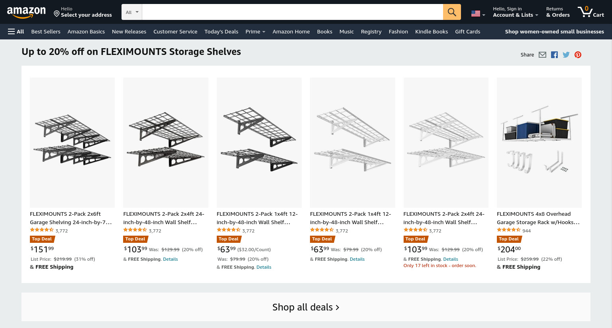Open the $63.99 ($32.00/Count) black shelf image

click(259, 143)
